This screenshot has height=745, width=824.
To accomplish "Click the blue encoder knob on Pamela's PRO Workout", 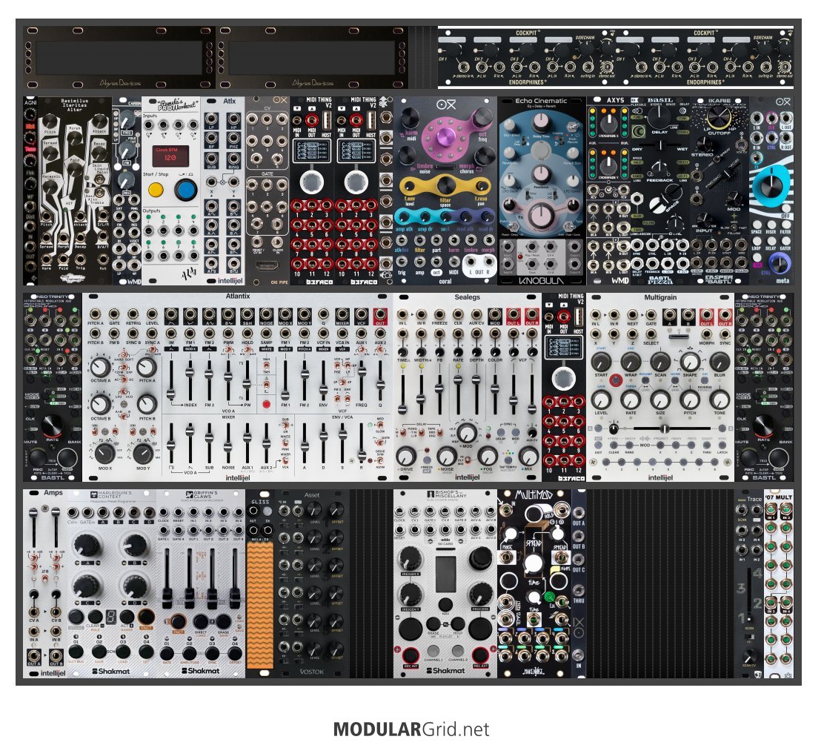I will [185, 190].
